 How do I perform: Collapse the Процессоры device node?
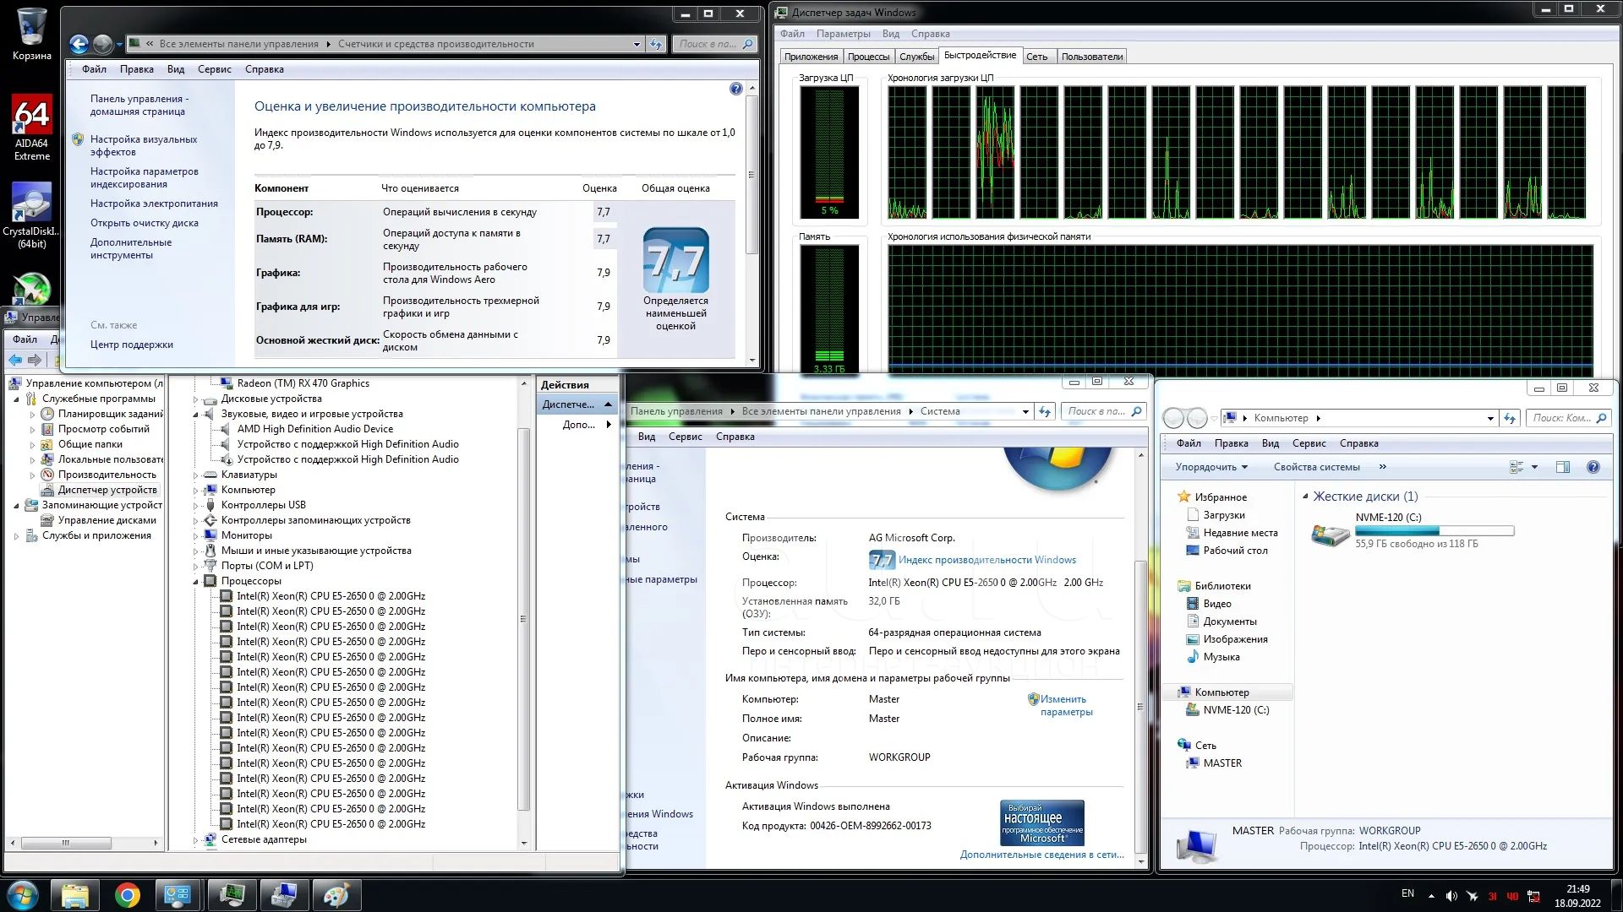tap(196, 582)
